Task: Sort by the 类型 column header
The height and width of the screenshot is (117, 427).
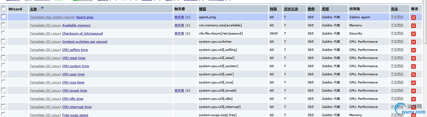Action: [x=325, y=9]
